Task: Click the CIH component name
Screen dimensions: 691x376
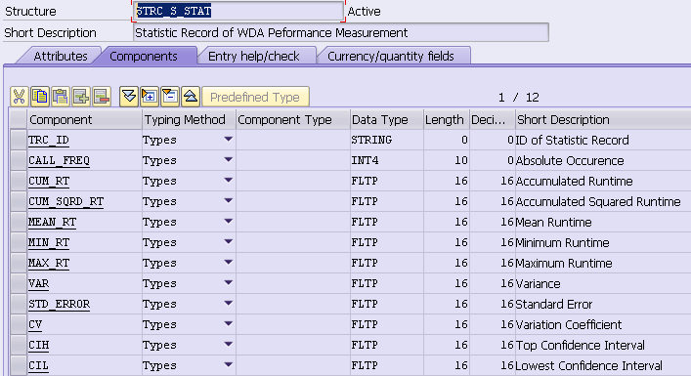Action: (38, 345)
